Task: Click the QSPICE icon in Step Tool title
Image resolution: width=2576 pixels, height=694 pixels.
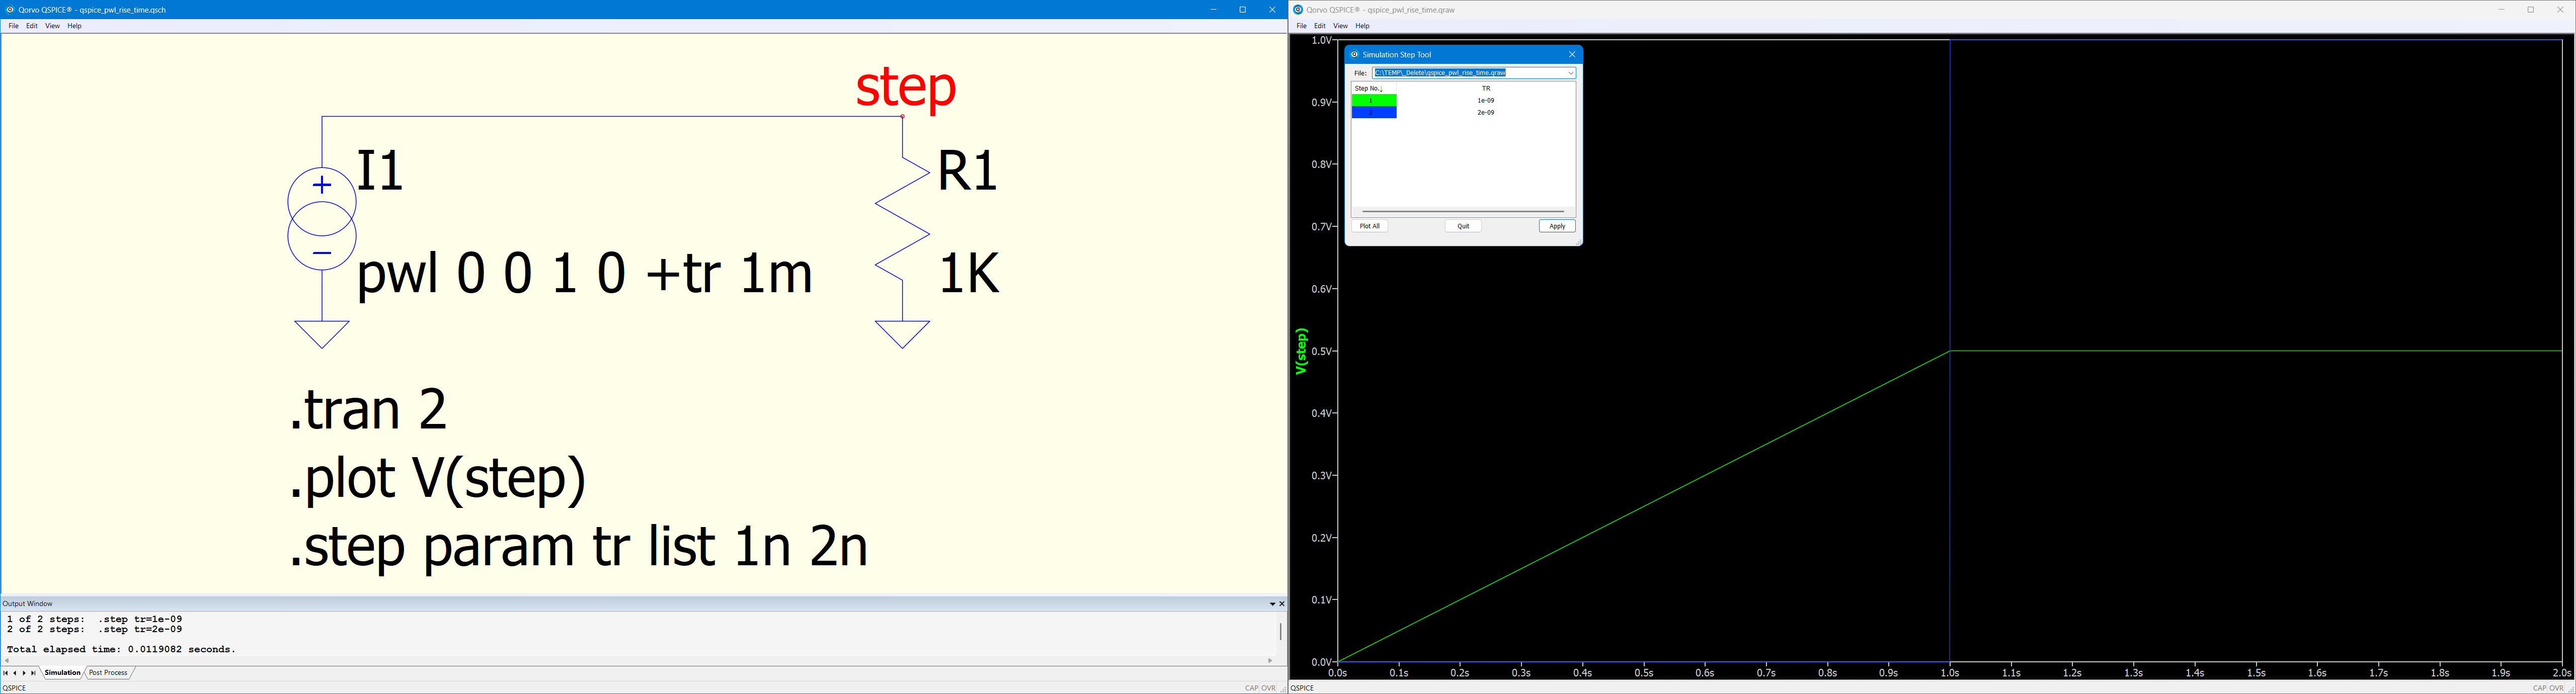Action: (x=1355, y=55)
